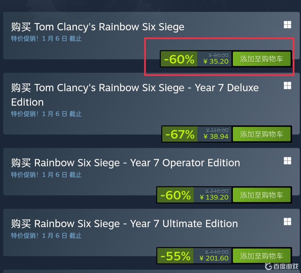Click the ¥201.60 discounted price
The height and width of the screenshot is (273, 301).
click(x=214, y=258)
